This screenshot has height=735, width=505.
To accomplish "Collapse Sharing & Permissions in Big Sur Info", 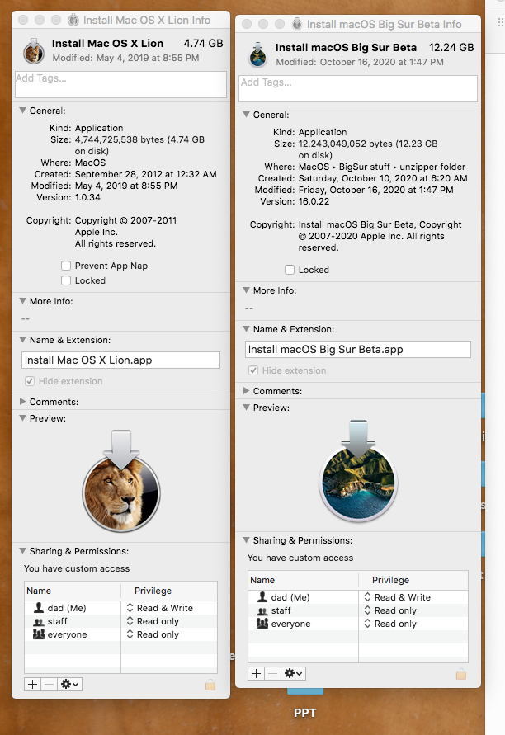I will [246, 540].
